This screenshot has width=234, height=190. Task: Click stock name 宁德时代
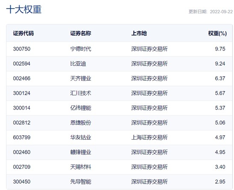click(x=80, y=49)
